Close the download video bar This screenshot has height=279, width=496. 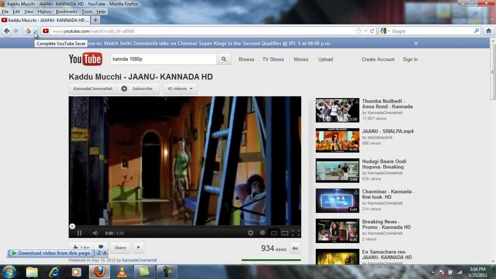pos(105,253)
